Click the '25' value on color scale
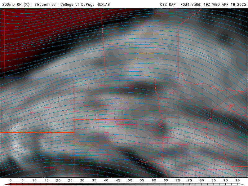Viewport: 248px width, 186px height. (70, 180)
